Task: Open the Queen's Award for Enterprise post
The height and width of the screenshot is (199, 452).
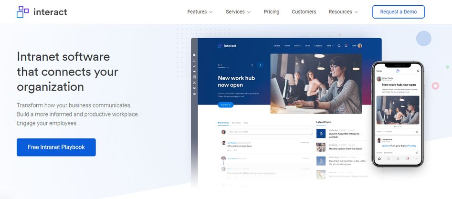Action: 344,135
